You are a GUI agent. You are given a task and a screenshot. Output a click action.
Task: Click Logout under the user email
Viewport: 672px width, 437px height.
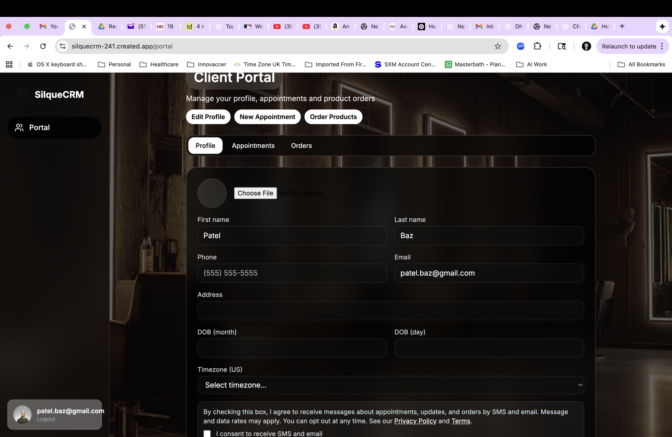coord(46,419)
